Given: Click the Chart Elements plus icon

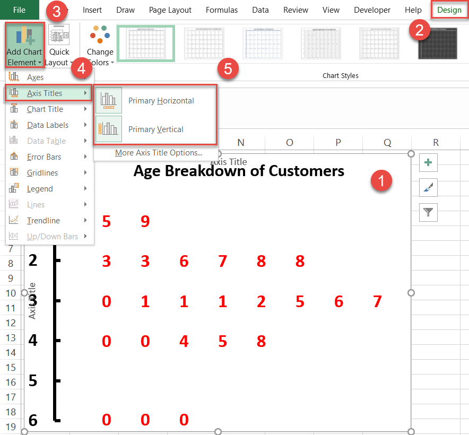Looking at the screenshot, I should coord(428,163).
